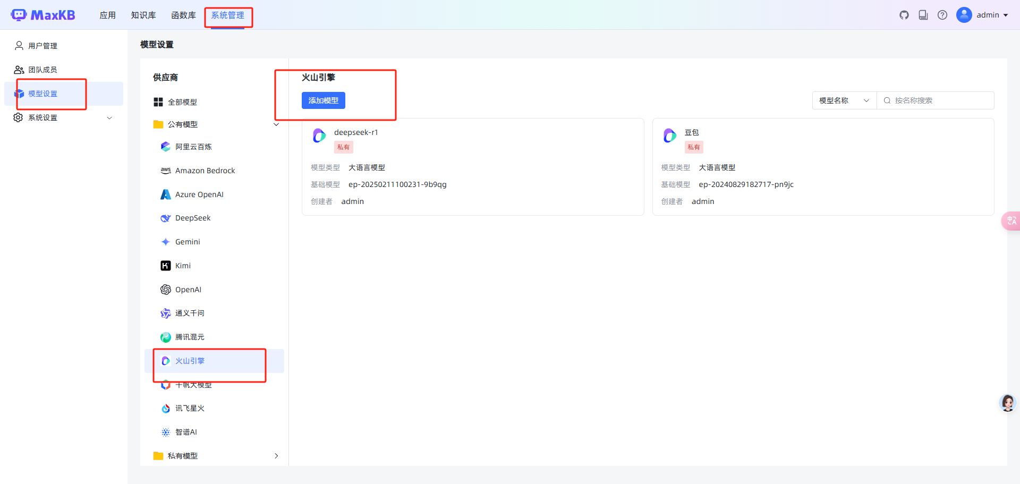Click the 公有模型 folder icon
The height and width of the screenshot is (484, 1020).
(158, 124)
